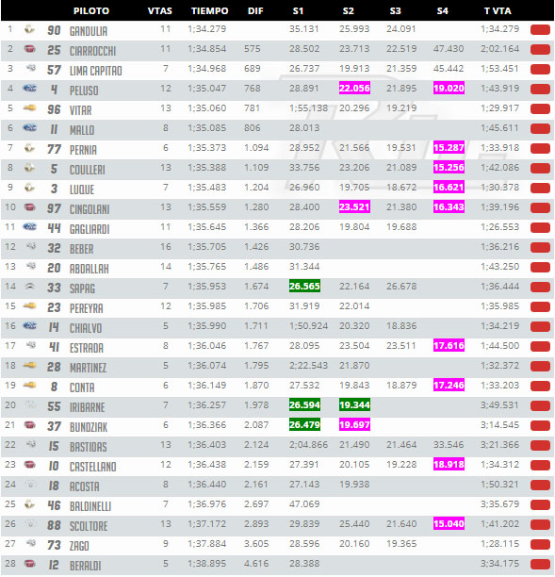Click Bastidas' S4 time 33.546
Screen dimensions: 555x577
click(449, 444)
